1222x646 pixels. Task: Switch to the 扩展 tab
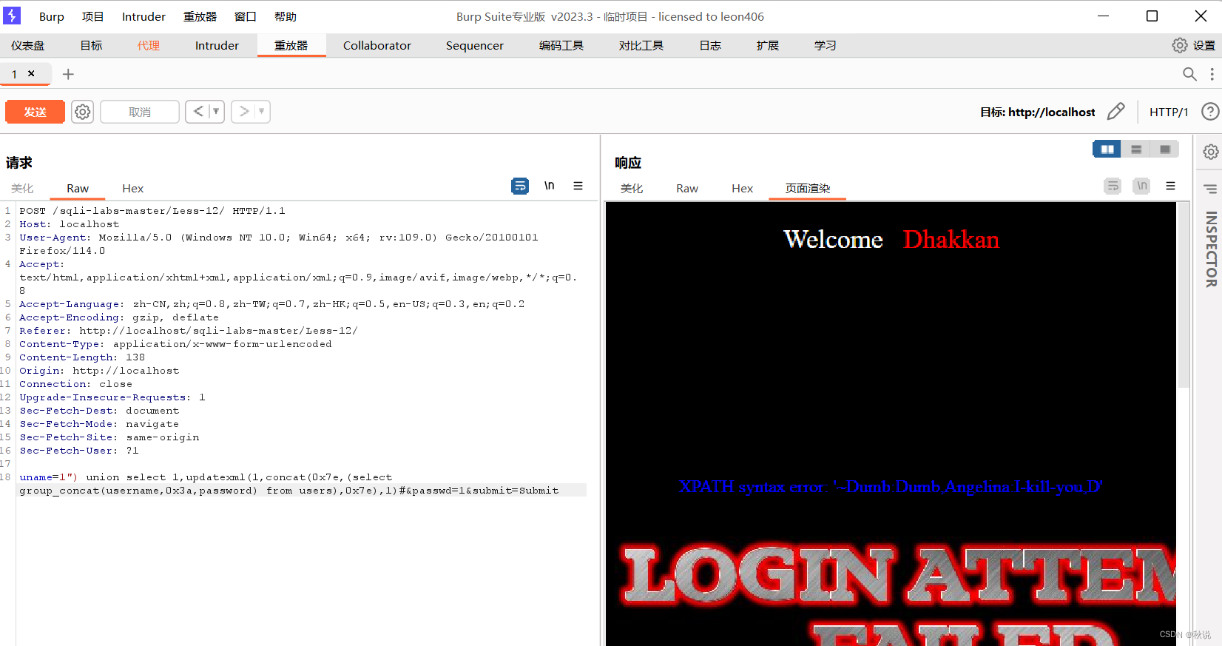[768, 45]
